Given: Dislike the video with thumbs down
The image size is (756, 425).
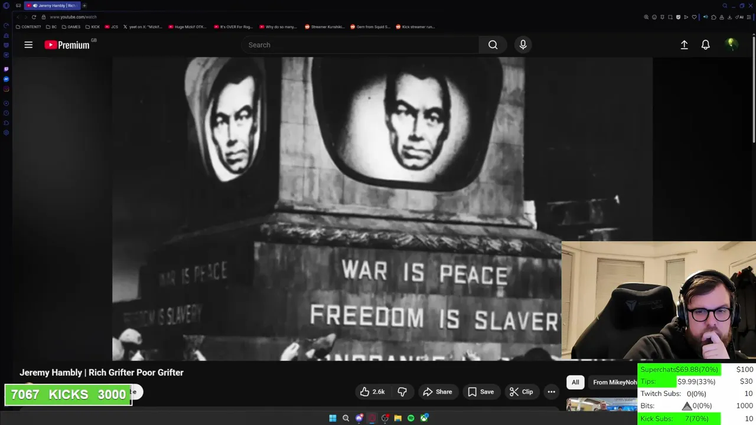Looking at the screenshot, I should (x=402, y=392).
